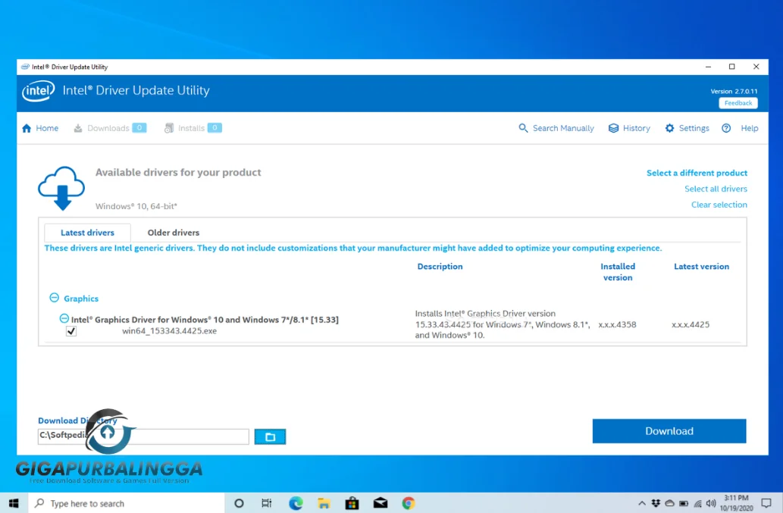Image resolution: width=783 pixels, height=513 pixels.
Task: Switch to the Older drivers tab
Action: pyautogui.click(x=173, y=233)
